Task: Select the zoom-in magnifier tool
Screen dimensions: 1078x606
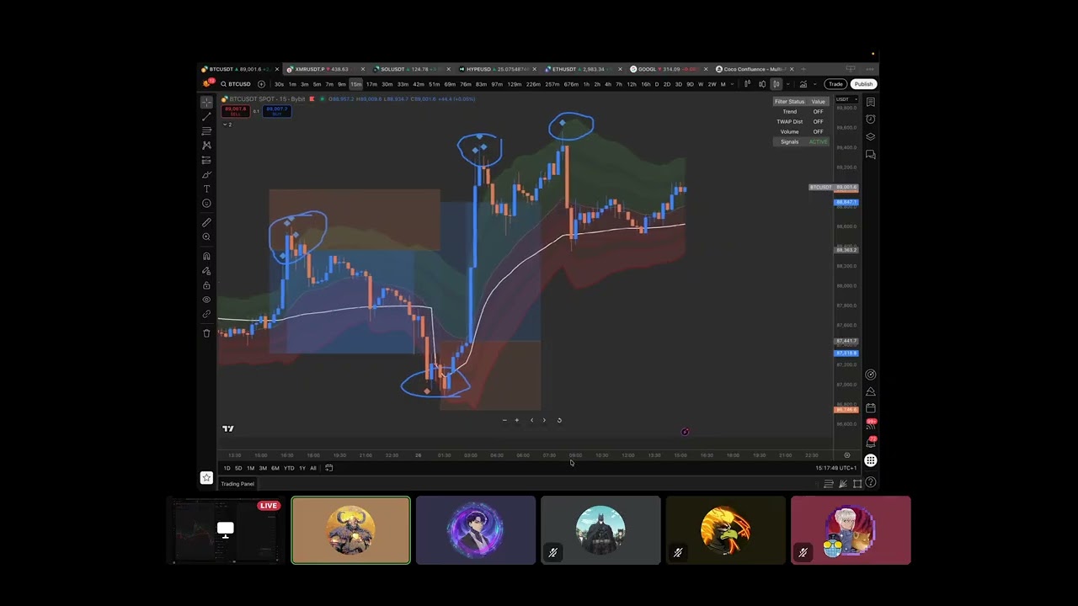Action: click(x=206, y=237)
